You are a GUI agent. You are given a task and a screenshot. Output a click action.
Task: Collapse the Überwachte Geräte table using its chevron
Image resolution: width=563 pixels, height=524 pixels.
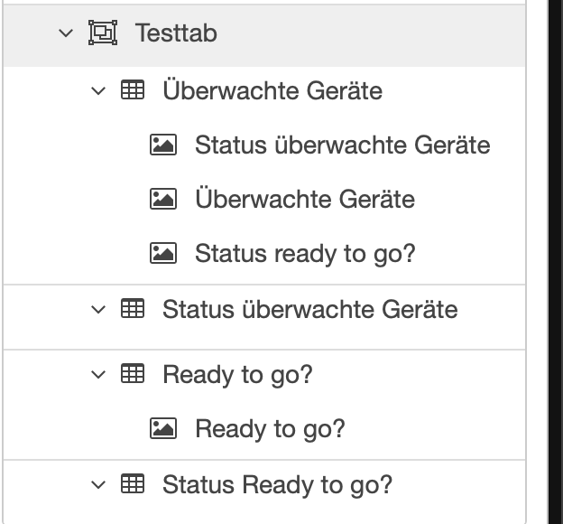click(x=98, y=90)
